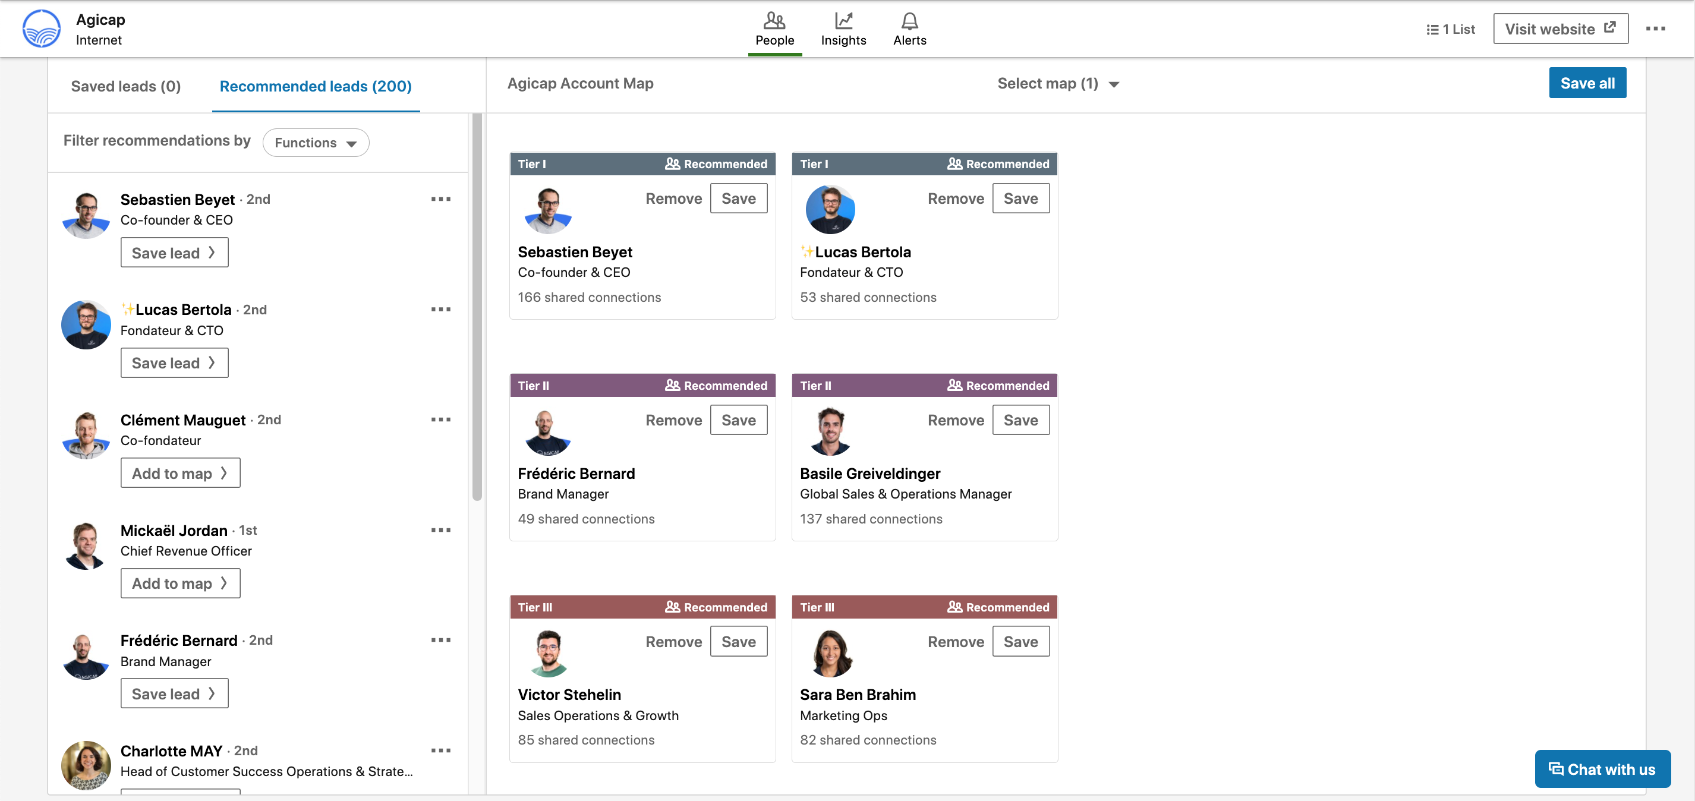Click the Agicap company logo
The height and width of the screenshot is (801, 1695).
(42, 29)
